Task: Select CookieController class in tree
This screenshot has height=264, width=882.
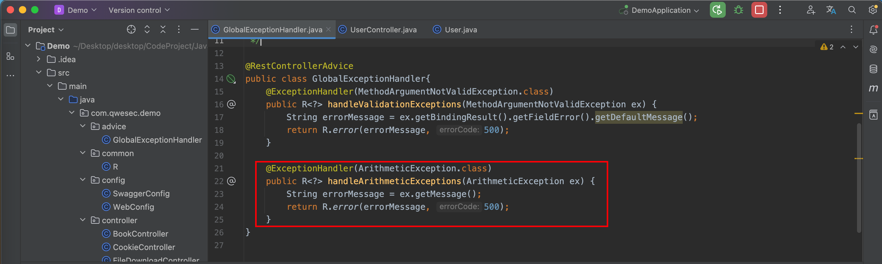Action: [139, 247]
